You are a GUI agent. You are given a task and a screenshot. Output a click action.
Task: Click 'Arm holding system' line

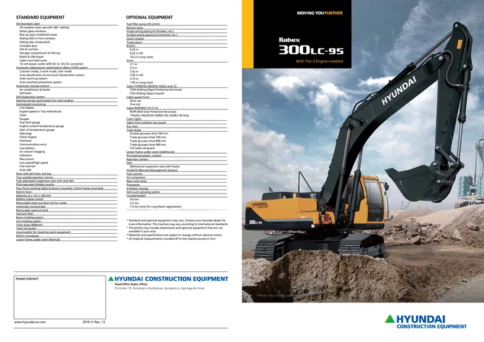[x=29, y=221]
